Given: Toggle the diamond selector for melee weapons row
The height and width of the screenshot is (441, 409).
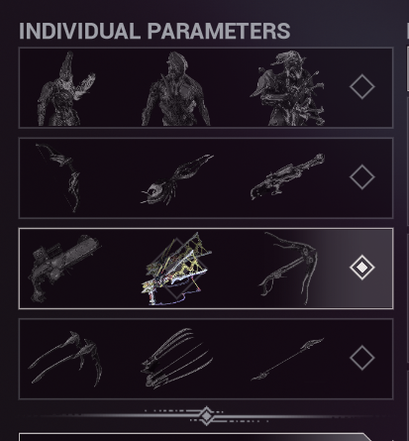Looking at the screenshot, I should [x=362, y=358].
